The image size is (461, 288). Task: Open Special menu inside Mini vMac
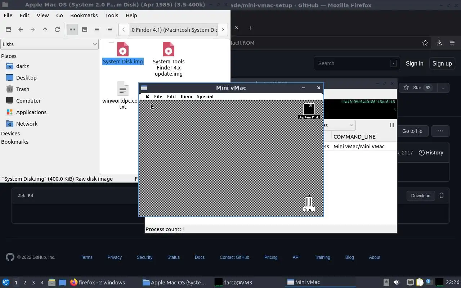pos(205,96)
